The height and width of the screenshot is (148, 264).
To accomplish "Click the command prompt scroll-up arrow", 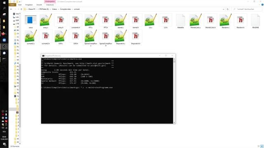I will 174,59.
